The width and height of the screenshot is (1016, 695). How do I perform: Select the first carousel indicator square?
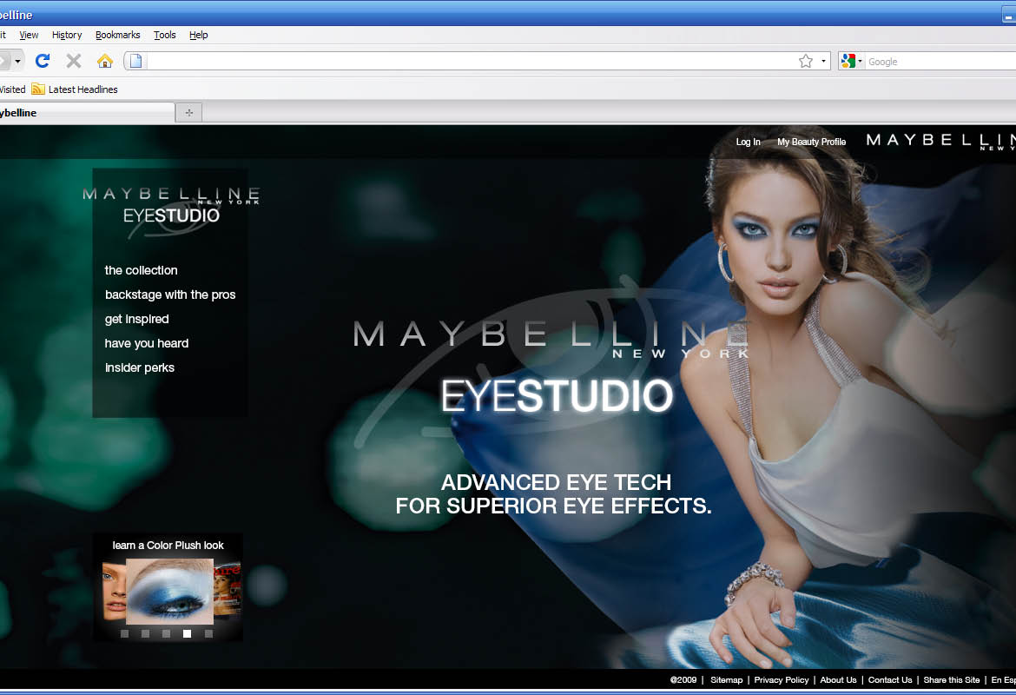pos(124,633)
